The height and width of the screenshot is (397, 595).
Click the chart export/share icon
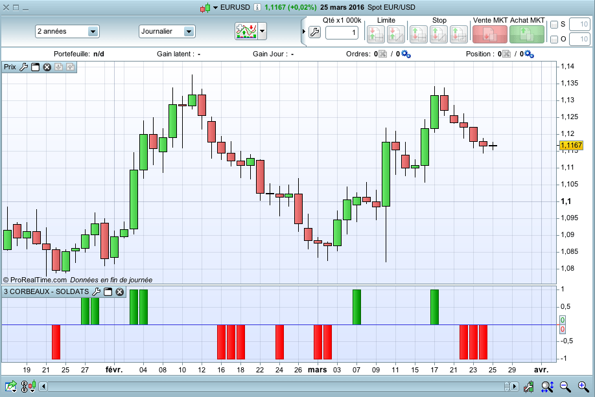point(10,387)
